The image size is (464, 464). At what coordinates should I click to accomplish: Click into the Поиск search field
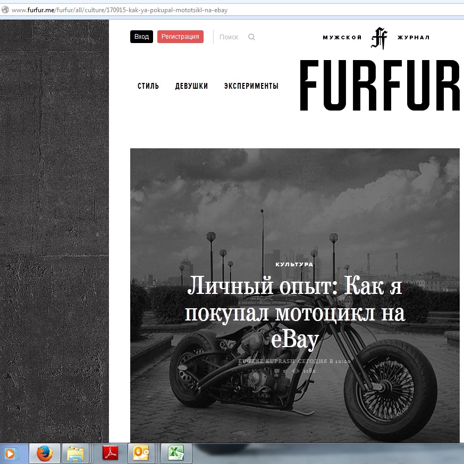[229, 37]
